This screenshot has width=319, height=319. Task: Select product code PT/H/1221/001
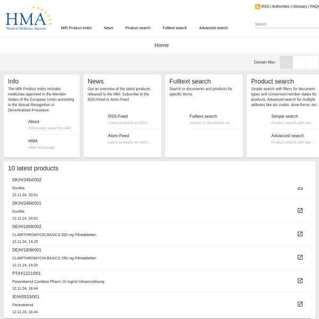tap(27, 273)
